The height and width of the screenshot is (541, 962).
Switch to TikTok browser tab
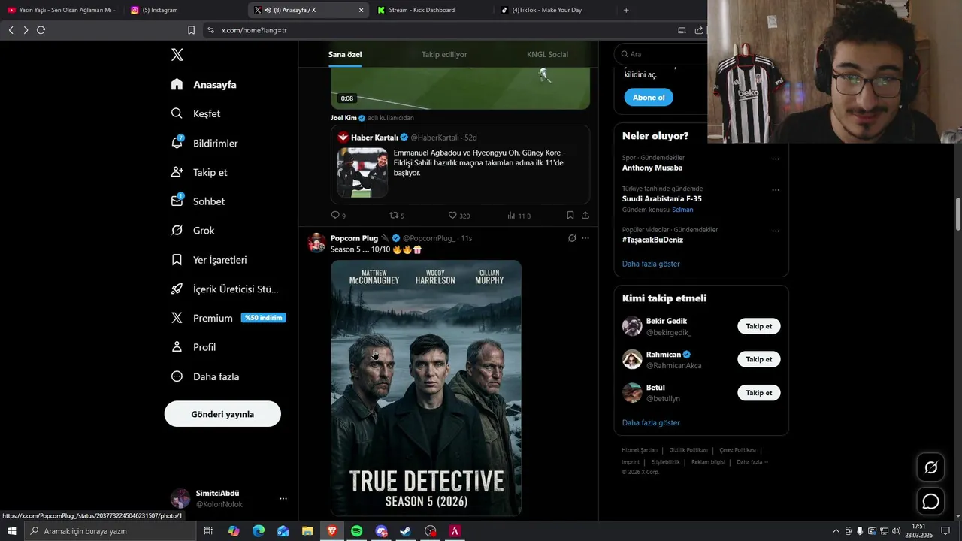coord(555,10)
